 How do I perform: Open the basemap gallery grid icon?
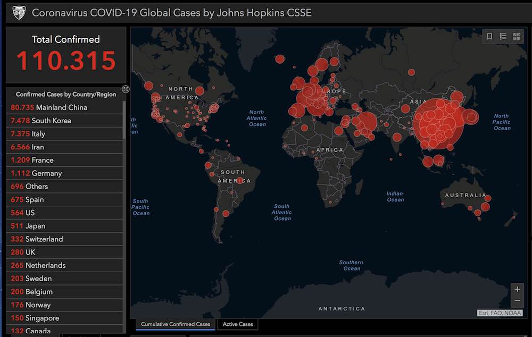517,37
